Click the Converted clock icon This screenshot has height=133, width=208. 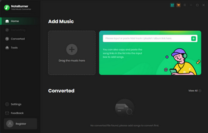pyautogui.click(x=7, y=39)
